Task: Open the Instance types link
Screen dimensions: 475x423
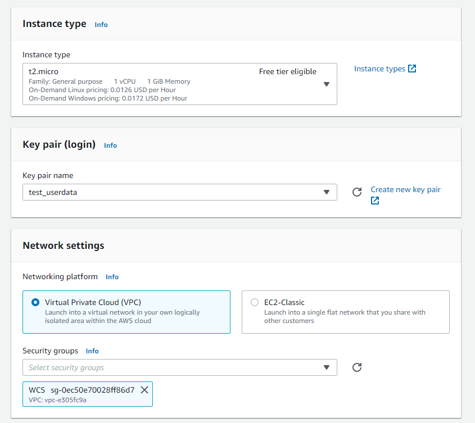Action: (379, 69)
